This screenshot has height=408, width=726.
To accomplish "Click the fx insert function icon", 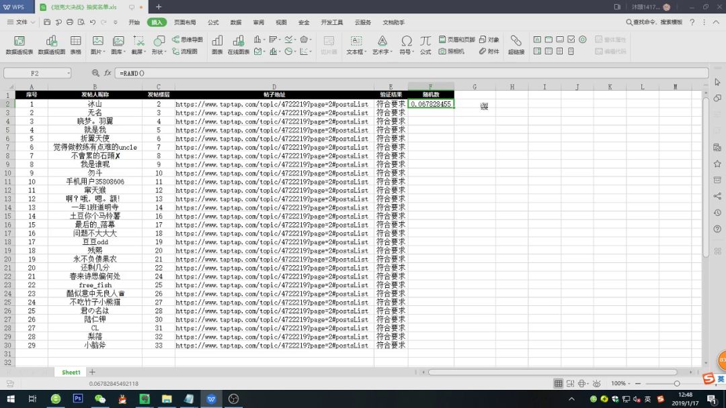I will pos(108,73).
